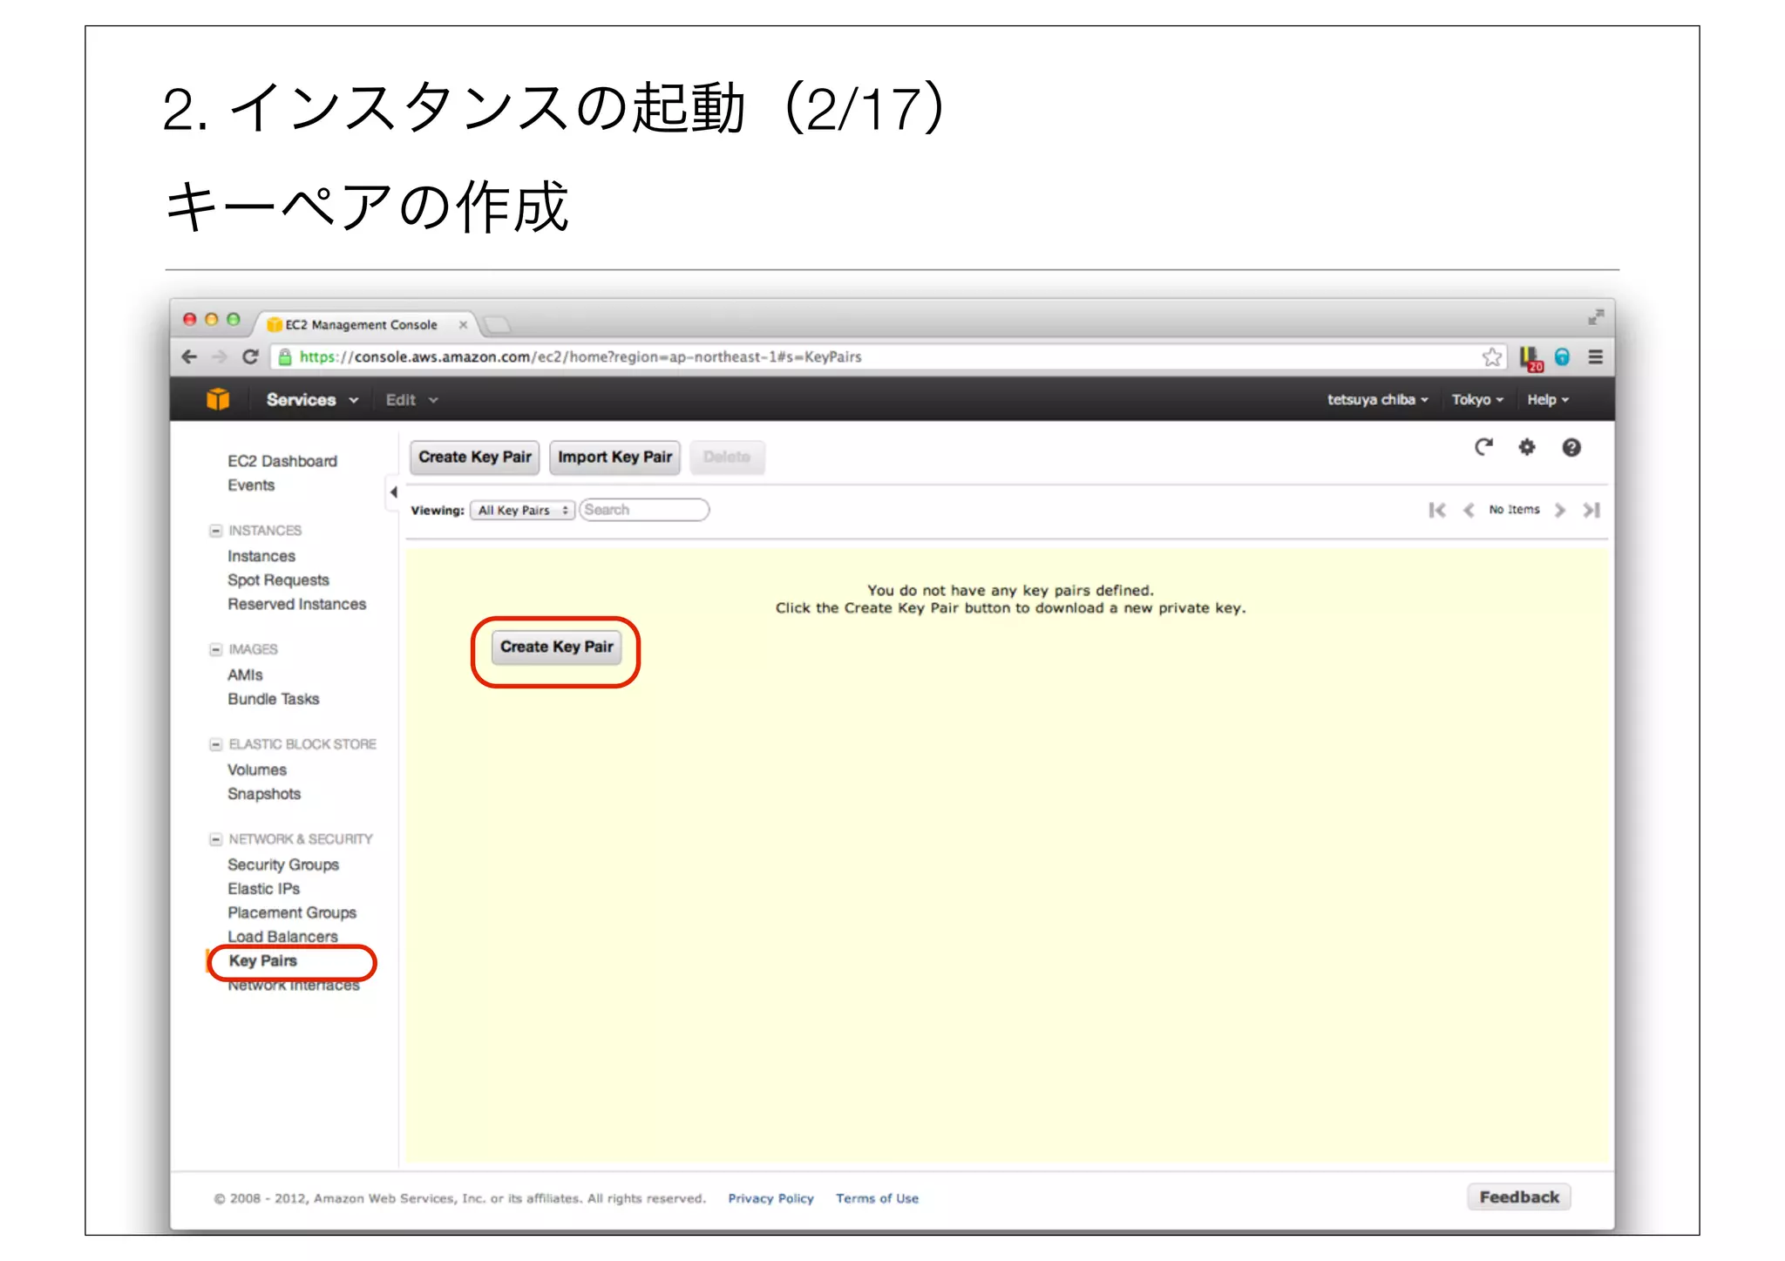Bookmark page with star icon
Viewport: 1785px width, 1261px height.
click(x=1491, y=356)
